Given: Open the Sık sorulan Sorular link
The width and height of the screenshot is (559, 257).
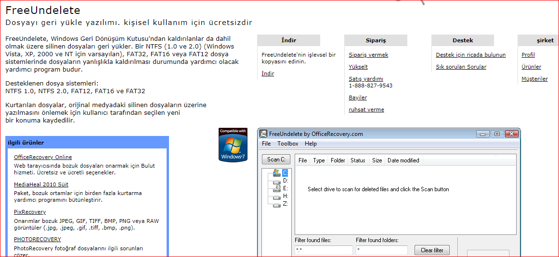Looking at the screenshot, I should coord(461,67).
